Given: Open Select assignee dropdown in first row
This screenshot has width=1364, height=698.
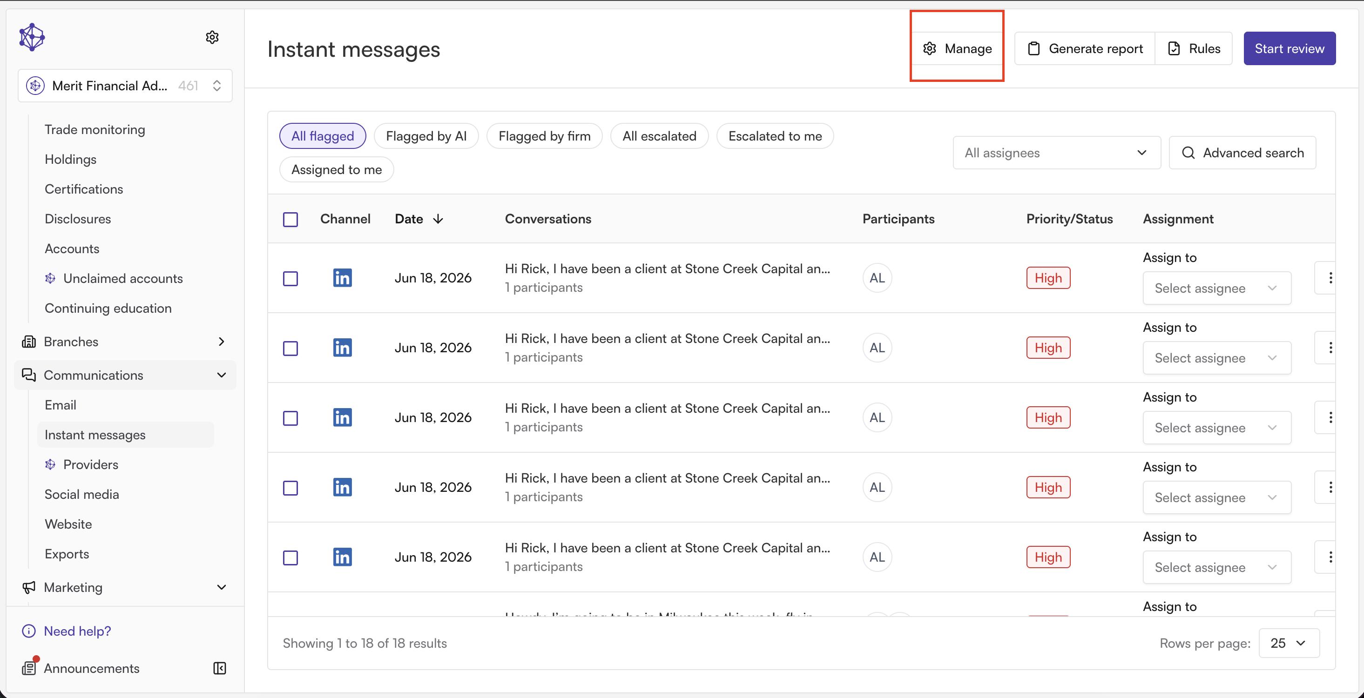Looking at the screenshot, I should point(1217,288).
